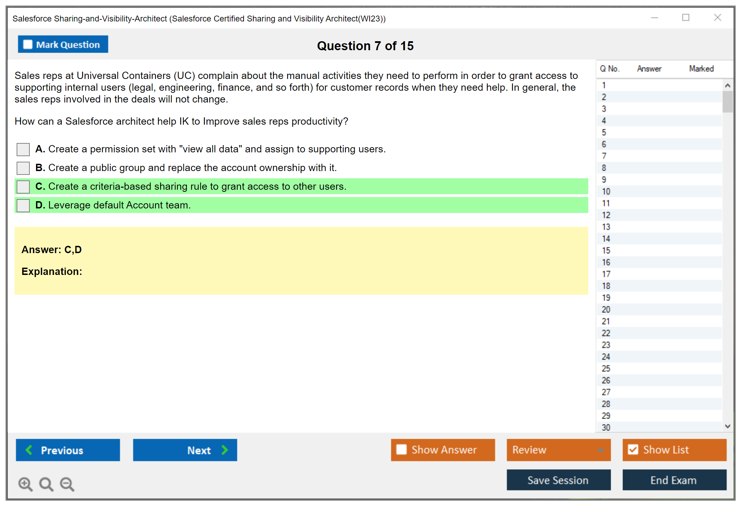Select question 22 in the list

coord(606,333)
